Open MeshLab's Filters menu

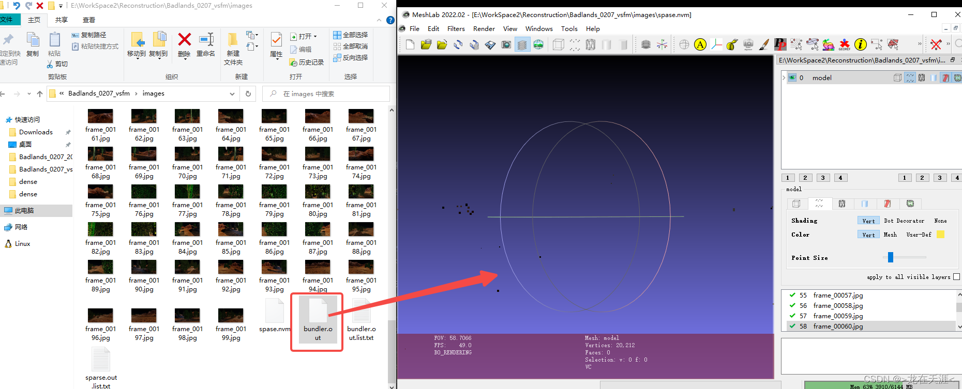coord(456,28)
